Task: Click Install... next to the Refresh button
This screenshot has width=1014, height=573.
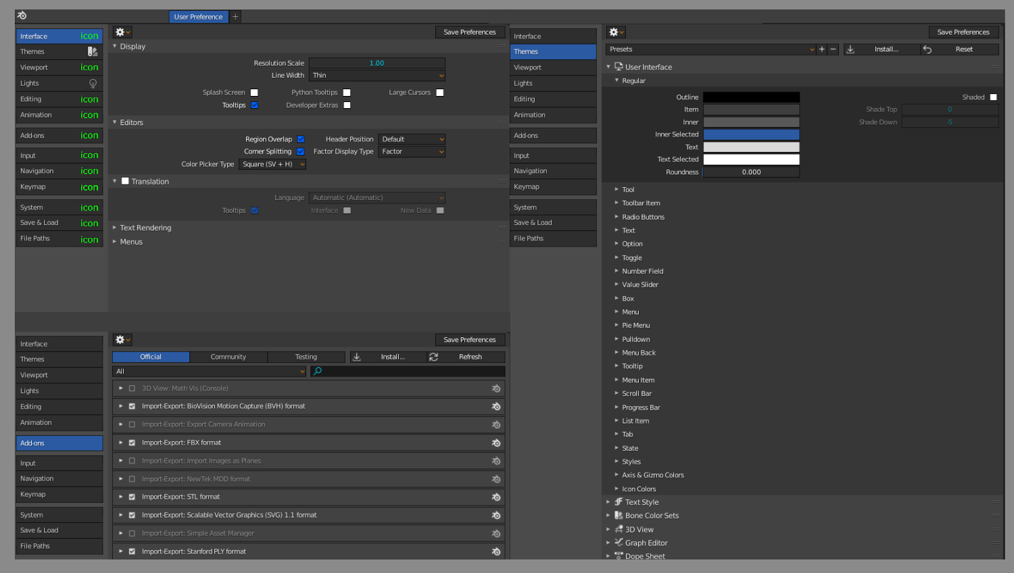Action: click(388, 357)
